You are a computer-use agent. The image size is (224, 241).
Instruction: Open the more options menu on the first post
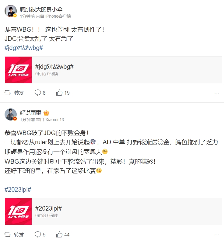click(217, 93)
